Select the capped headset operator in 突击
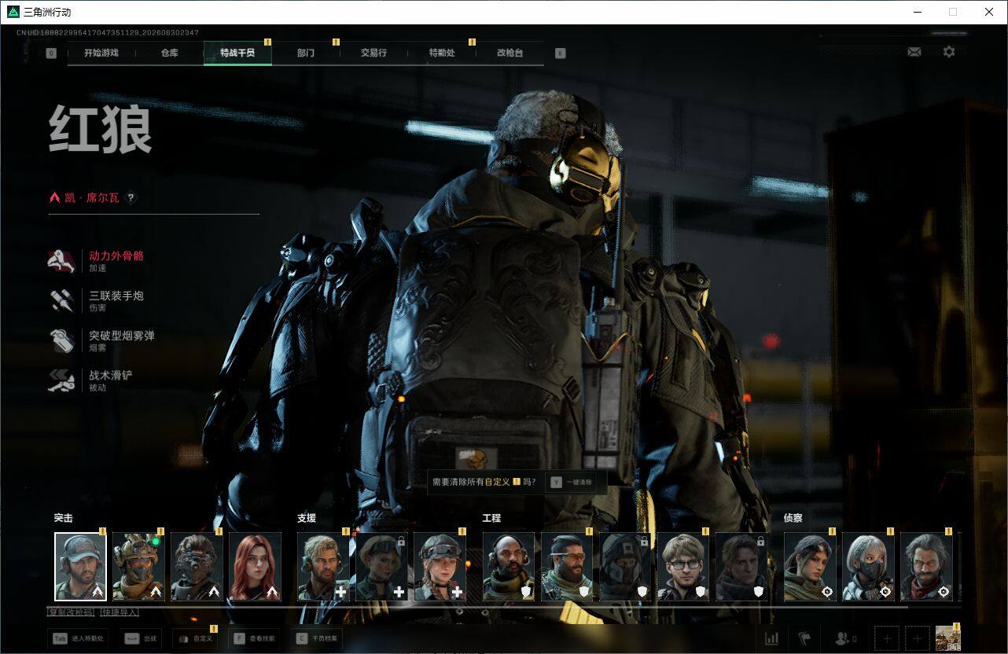 pyautogui.click(x=80, y=567)
